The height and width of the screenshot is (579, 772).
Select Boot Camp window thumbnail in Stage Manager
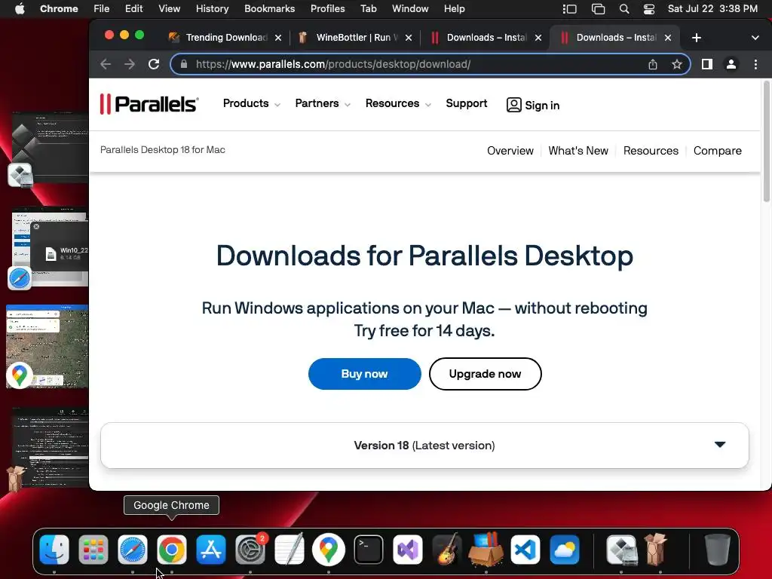point(49,148)
